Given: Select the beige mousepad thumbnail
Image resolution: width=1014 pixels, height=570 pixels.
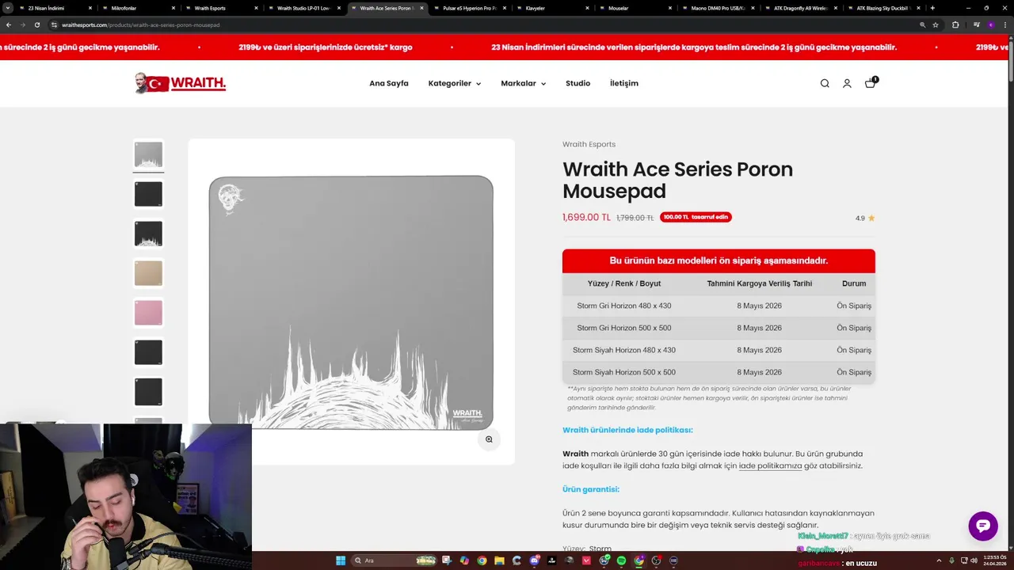Looking at the screenshot, I should coord(148,273).
